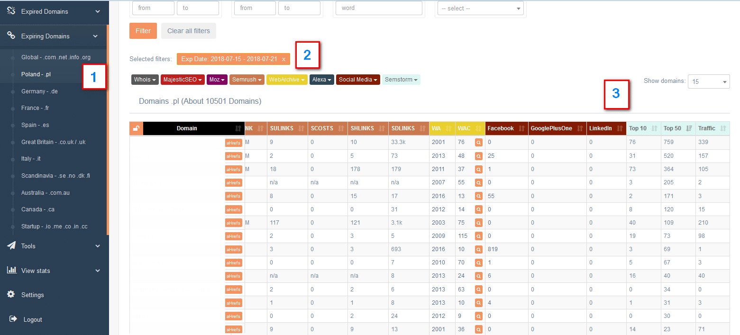740x335 pixels.
Task: Click the word filter input field
Action: [x=378, y=8]
